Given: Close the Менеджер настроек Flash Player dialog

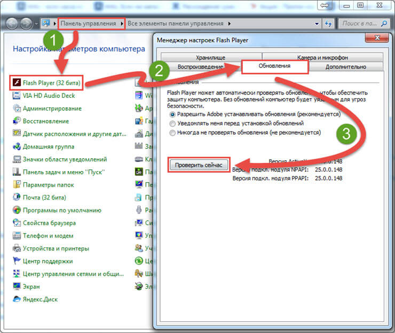Looking at the screenshot, I should (377, 38).
